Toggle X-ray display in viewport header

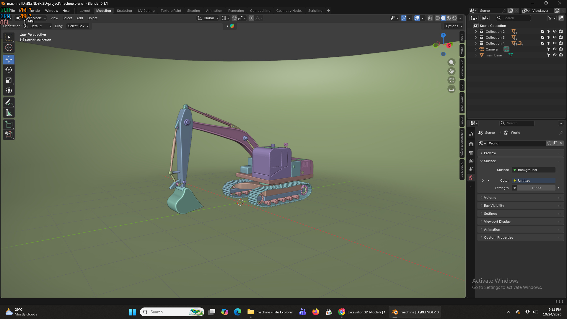(x=430, y=18)
